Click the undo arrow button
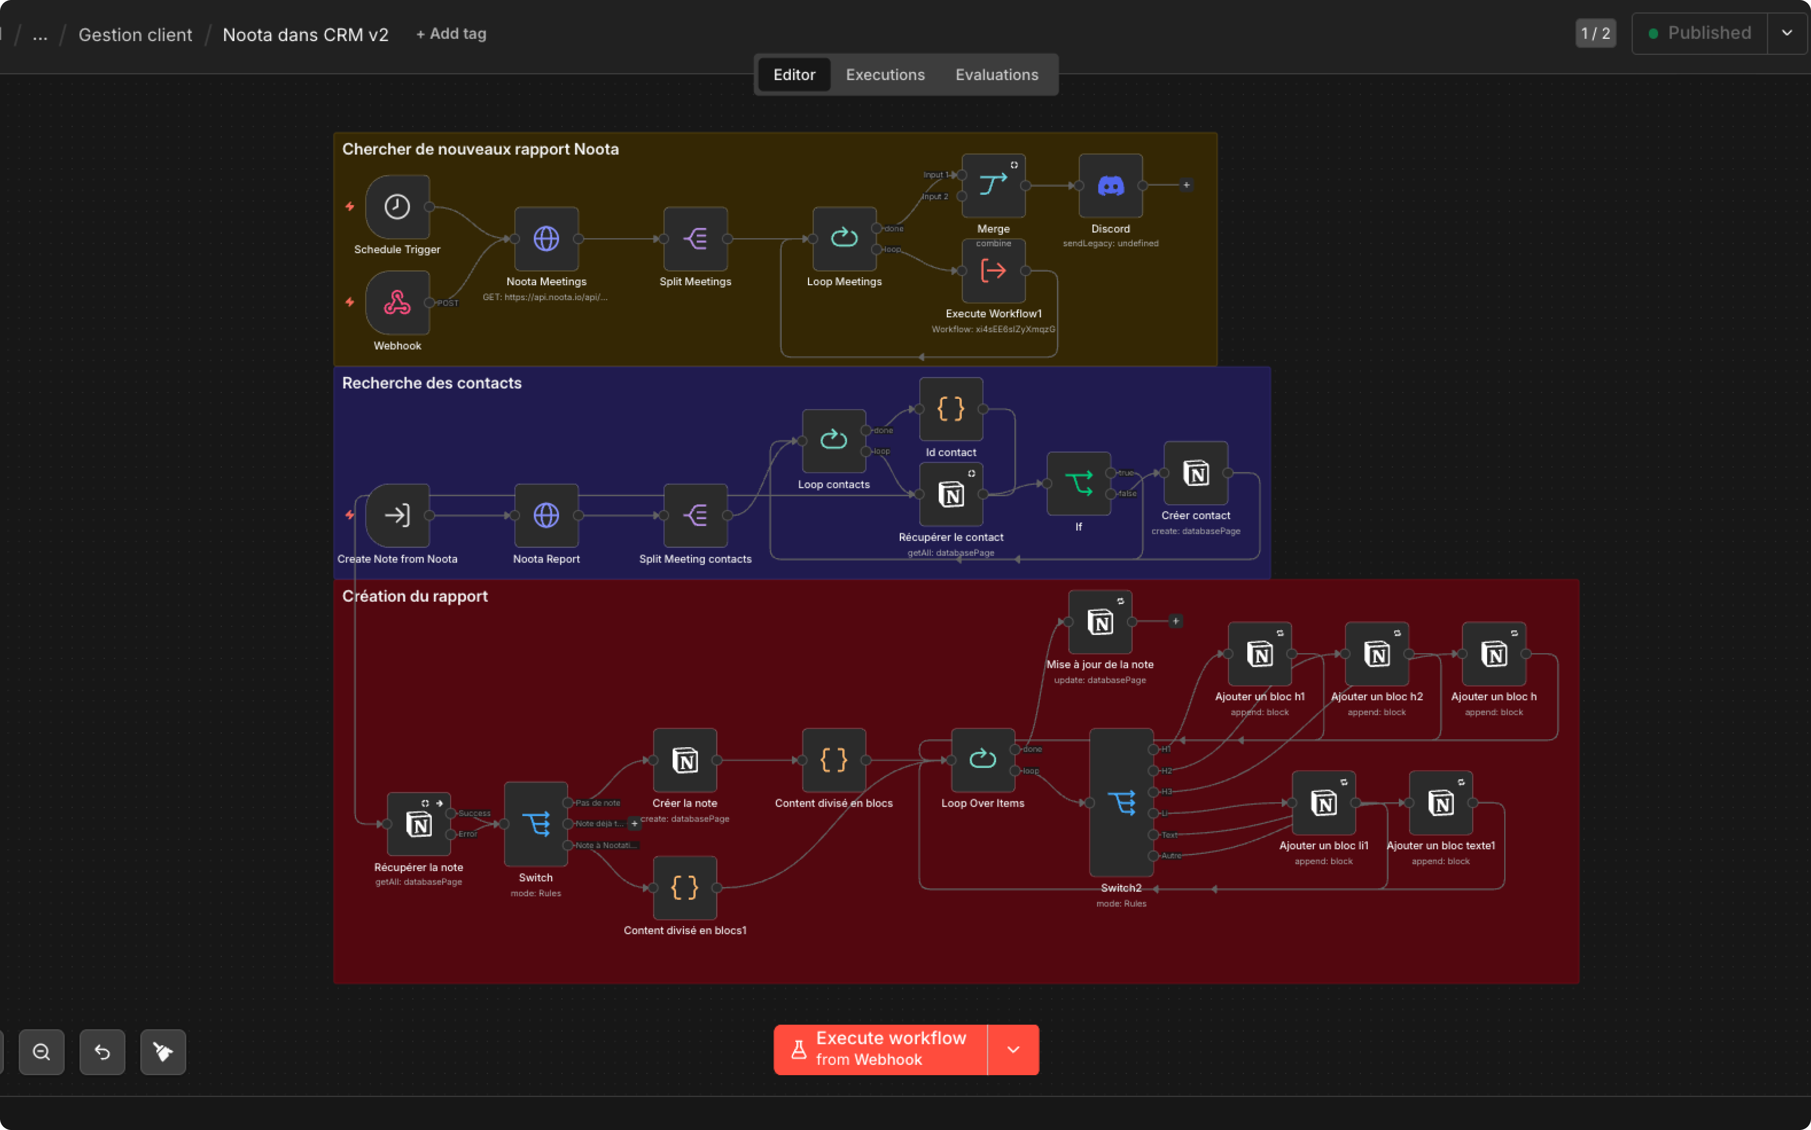Screen dimensions: 1811x1130 pos(103,1052)
